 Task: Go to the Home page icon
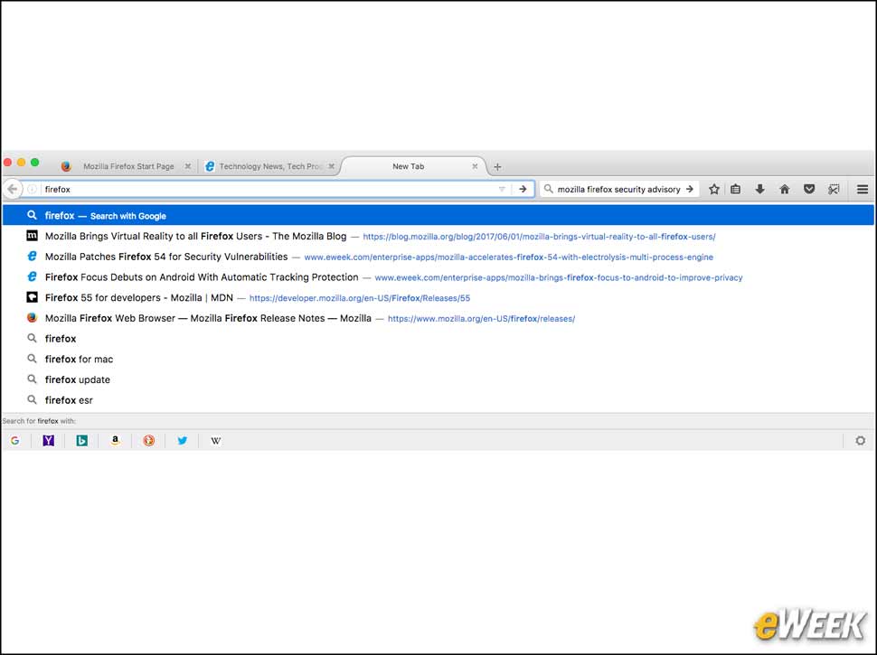coord(784,189)
